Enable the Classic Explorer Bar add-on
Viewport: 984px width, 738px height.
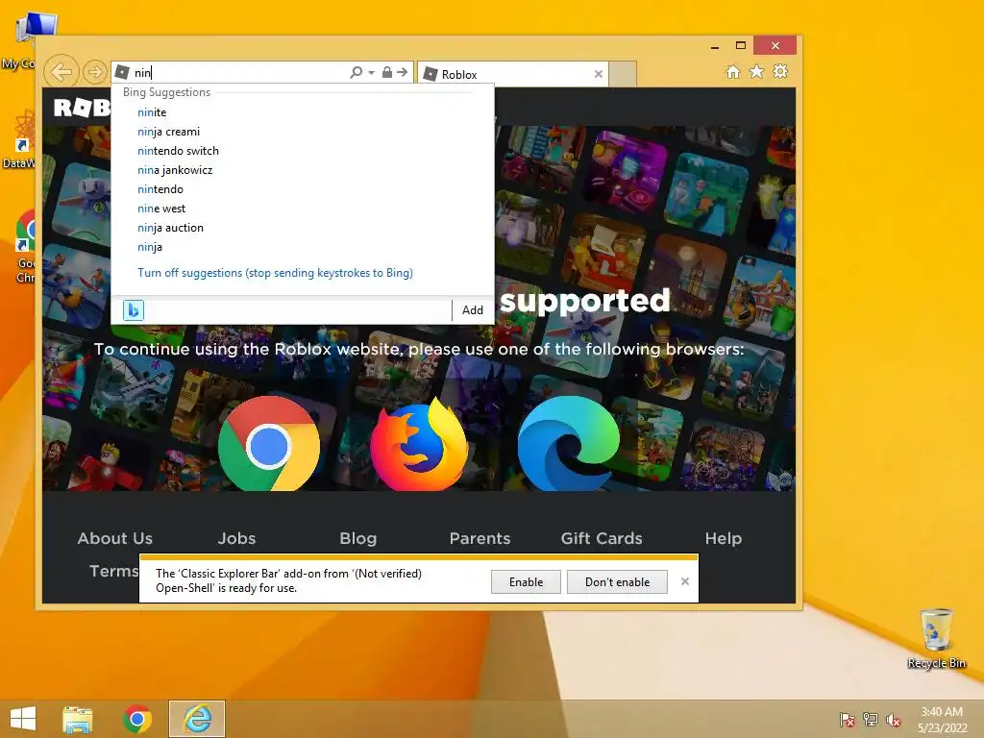(x=526, y=582)
